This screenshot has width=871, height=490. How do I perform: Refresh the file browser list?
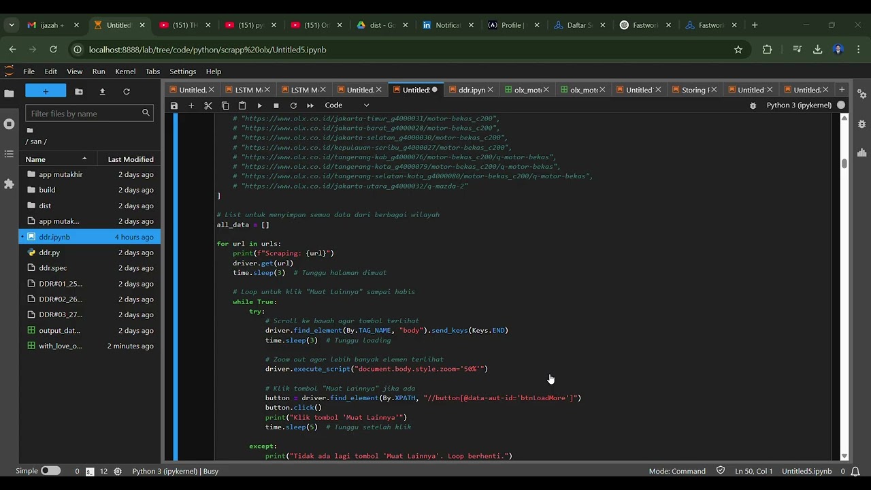click(126, 91)
